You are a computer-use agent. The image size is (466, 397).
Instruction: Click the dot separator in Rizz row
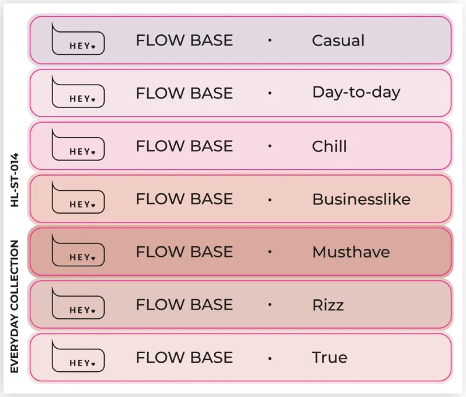click(270, 305)
